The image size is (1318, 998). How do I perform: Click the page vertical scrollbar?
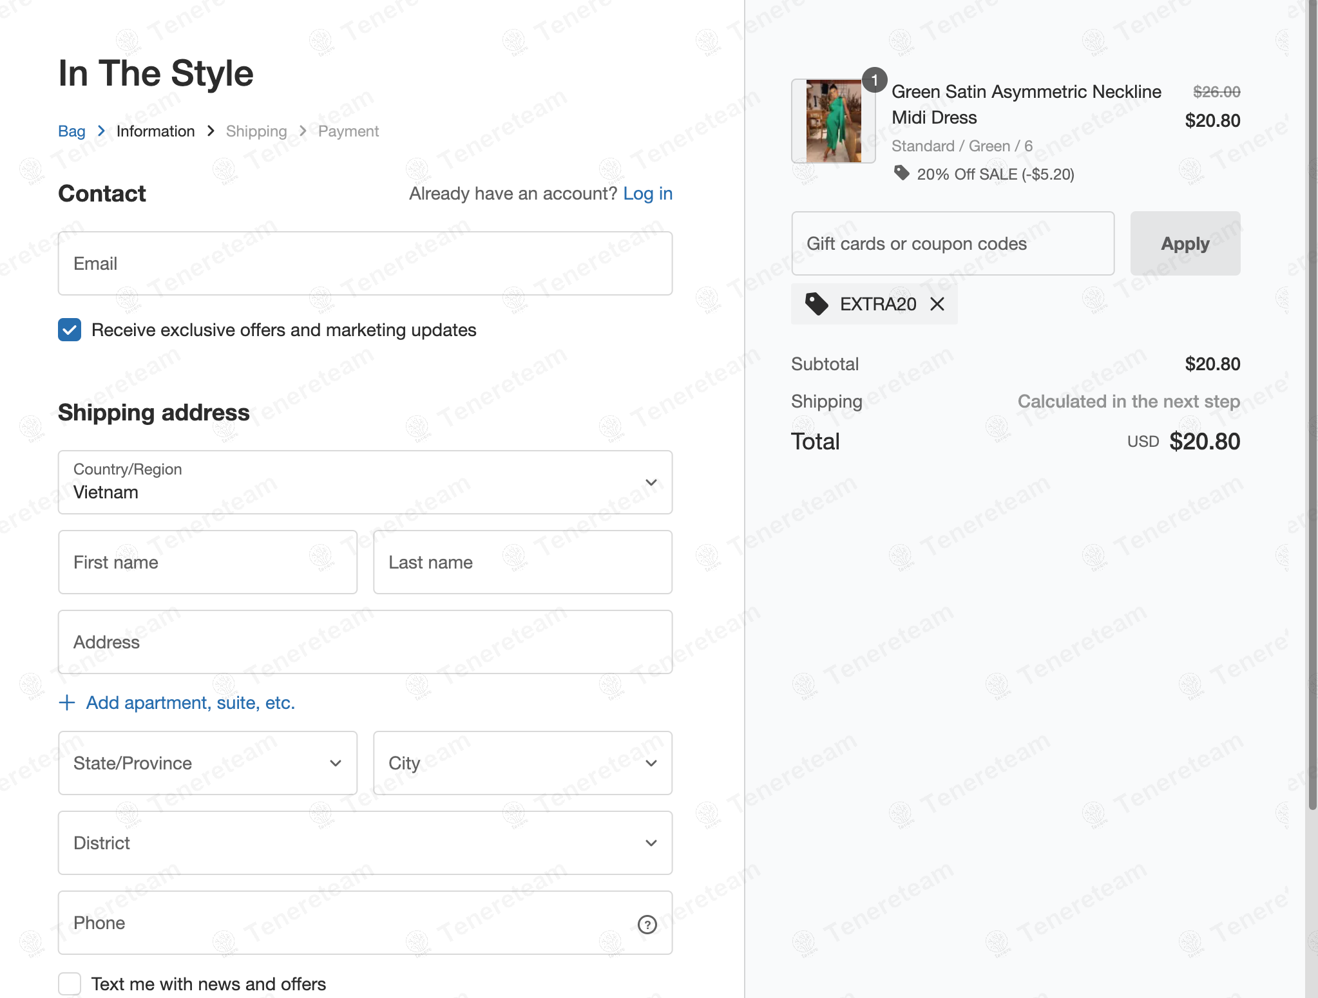pyautogui.click(x=1312, y=406)
